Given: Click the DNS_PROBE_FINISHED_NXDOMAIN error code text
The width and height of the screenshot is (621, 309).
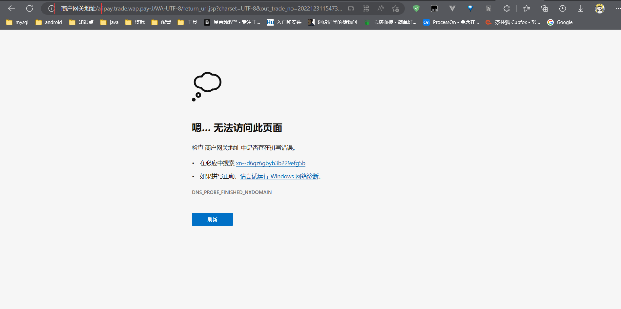Looking at the screenshot, I should pyautogui.click(x=232, y=192).
